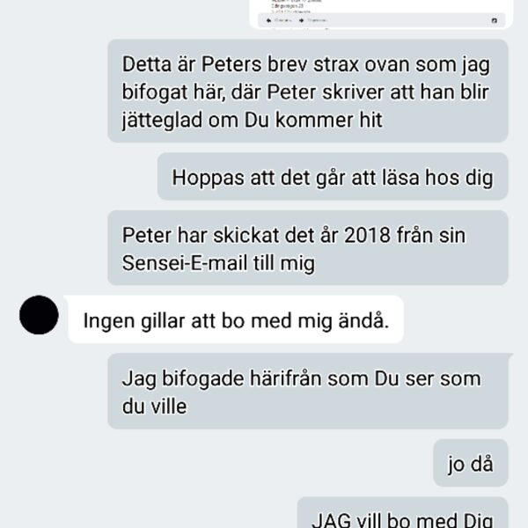
Task: Click the forward arrow in attached screenshot
Action: [301, 20]
